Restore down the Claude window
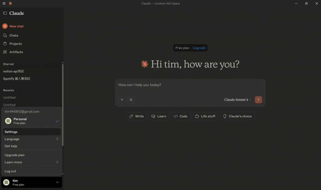321x190 pixels. click(306, 3)
